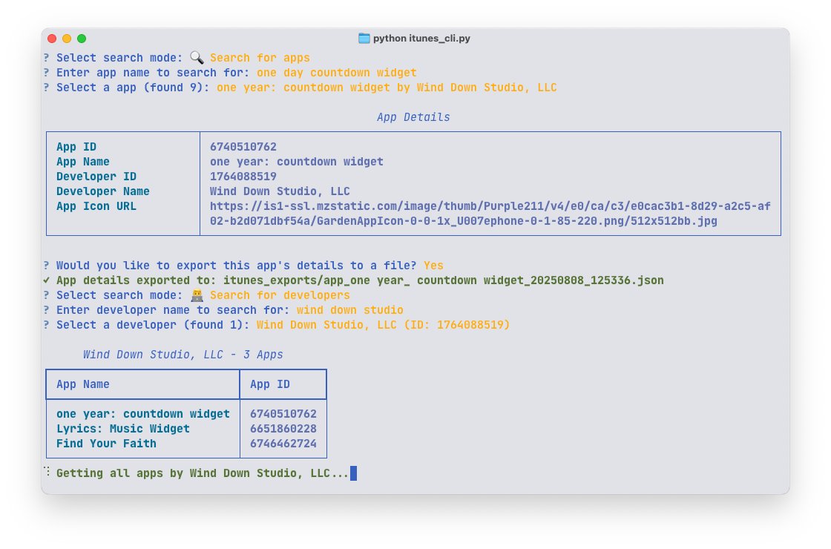Click the status line Getting all apps by Wind Down Studio
The width and height of the screenshot is (831, 549).
click(x=203, y=473)
